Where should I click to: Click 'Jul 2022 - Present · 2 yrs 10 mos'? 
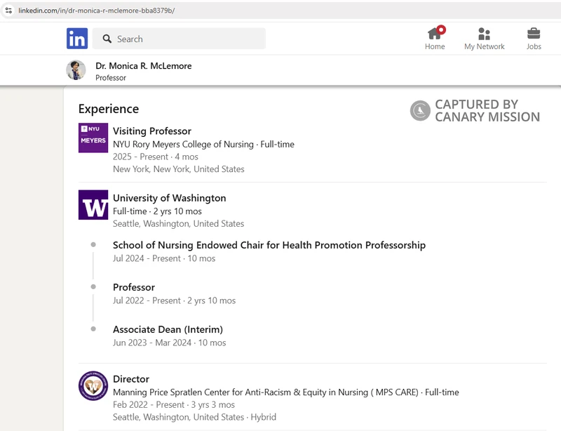tap(174, 300)
